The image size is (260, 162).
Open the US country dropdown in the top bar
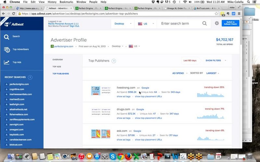coord(146,24)
